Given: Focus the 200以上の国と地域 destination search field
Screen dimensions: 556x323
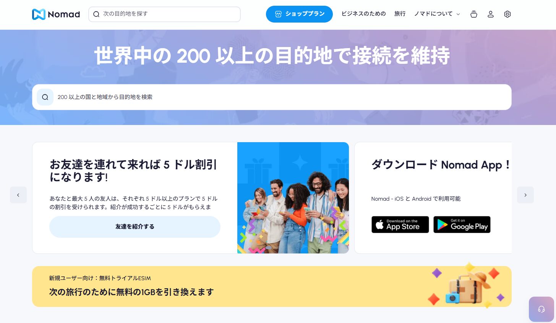Looking at the screenshot, I should click(x=272, y=97).
